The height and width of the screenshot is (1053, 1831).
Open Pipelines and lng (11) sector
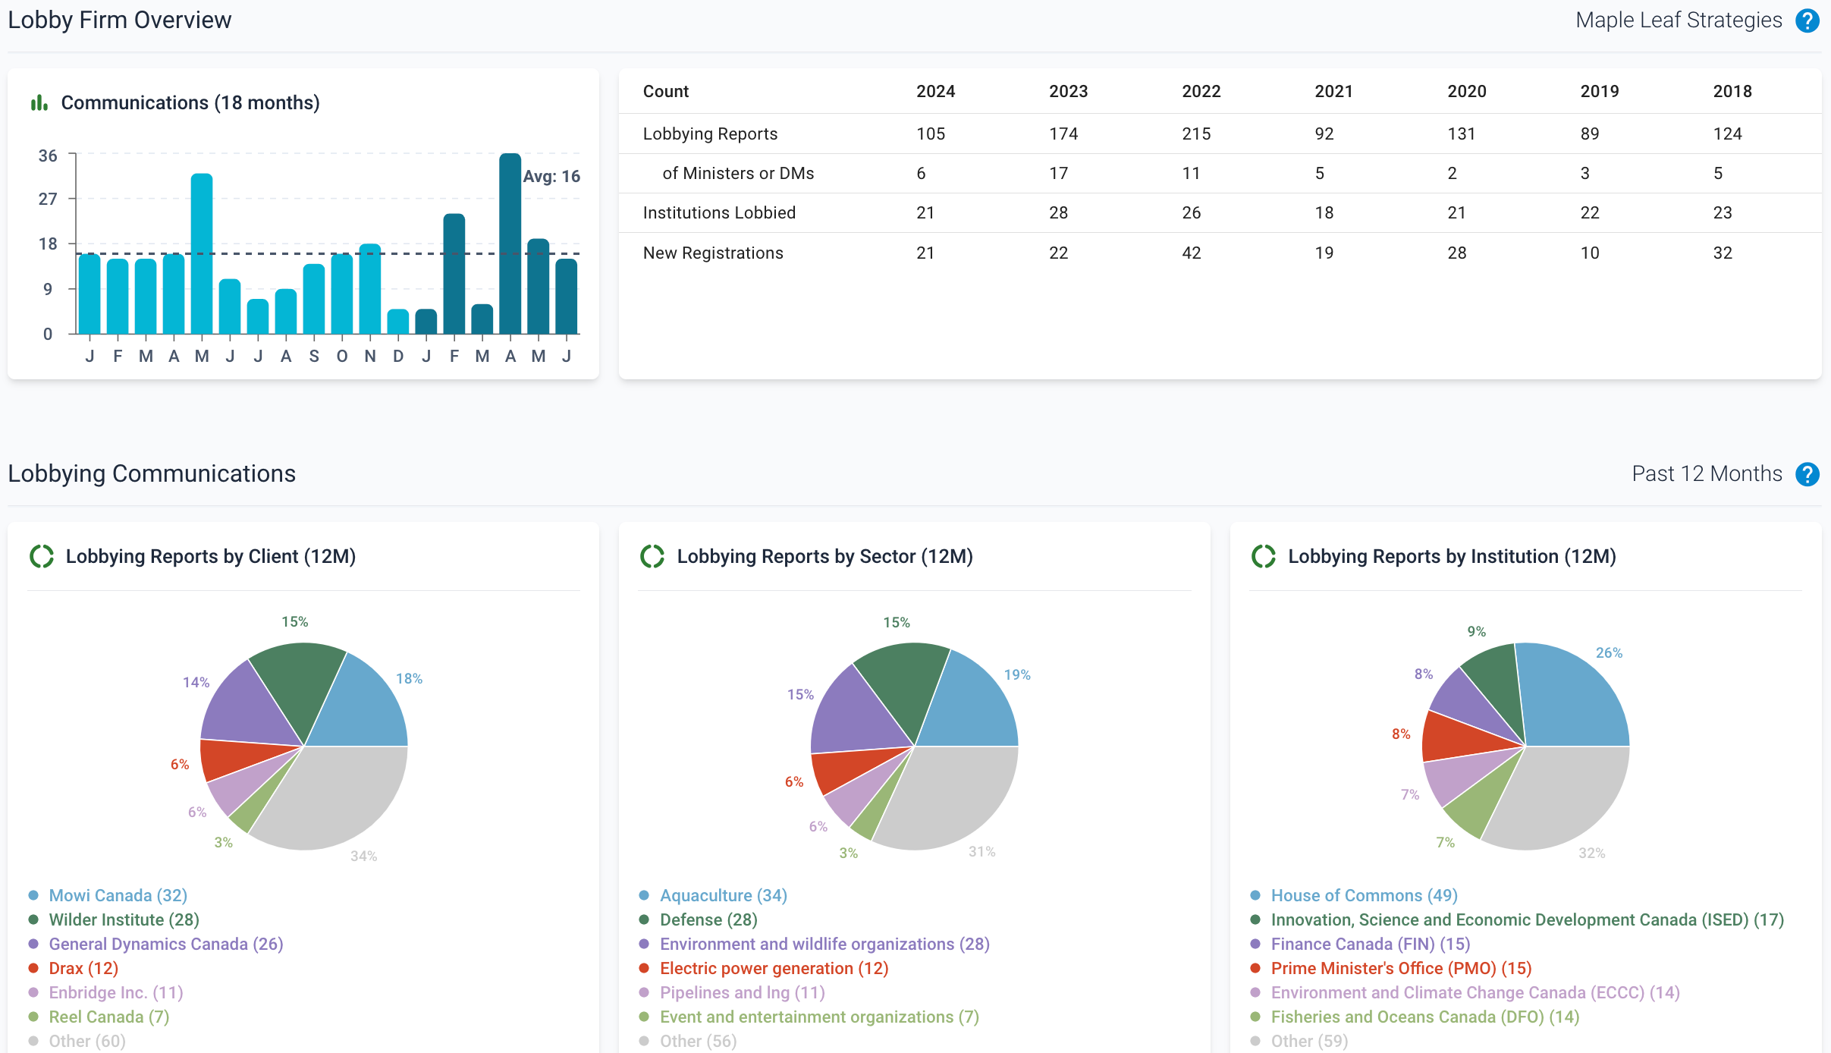pos(742,992)
